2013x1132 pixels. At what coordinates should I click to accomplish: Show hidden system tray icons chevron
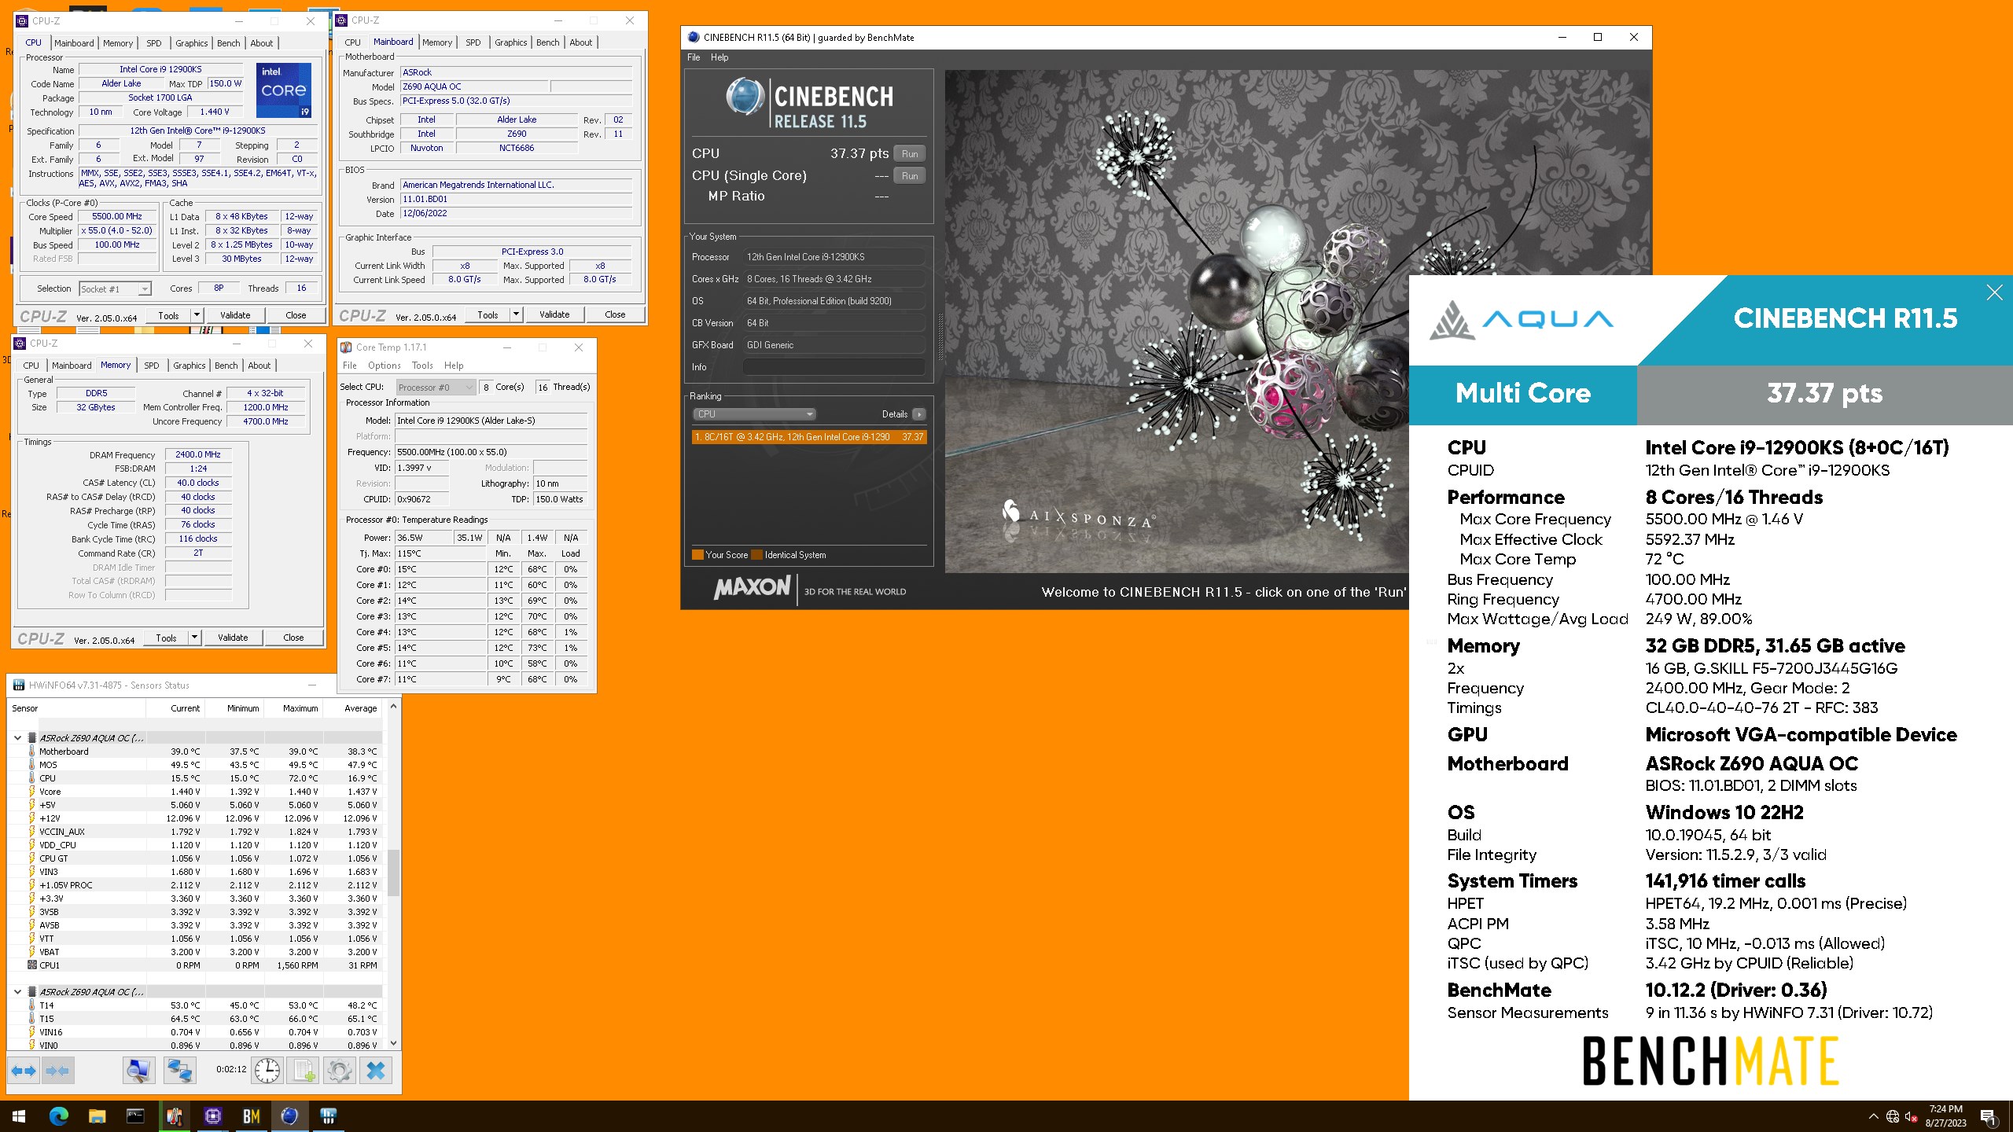(x=1873, y=1117)
